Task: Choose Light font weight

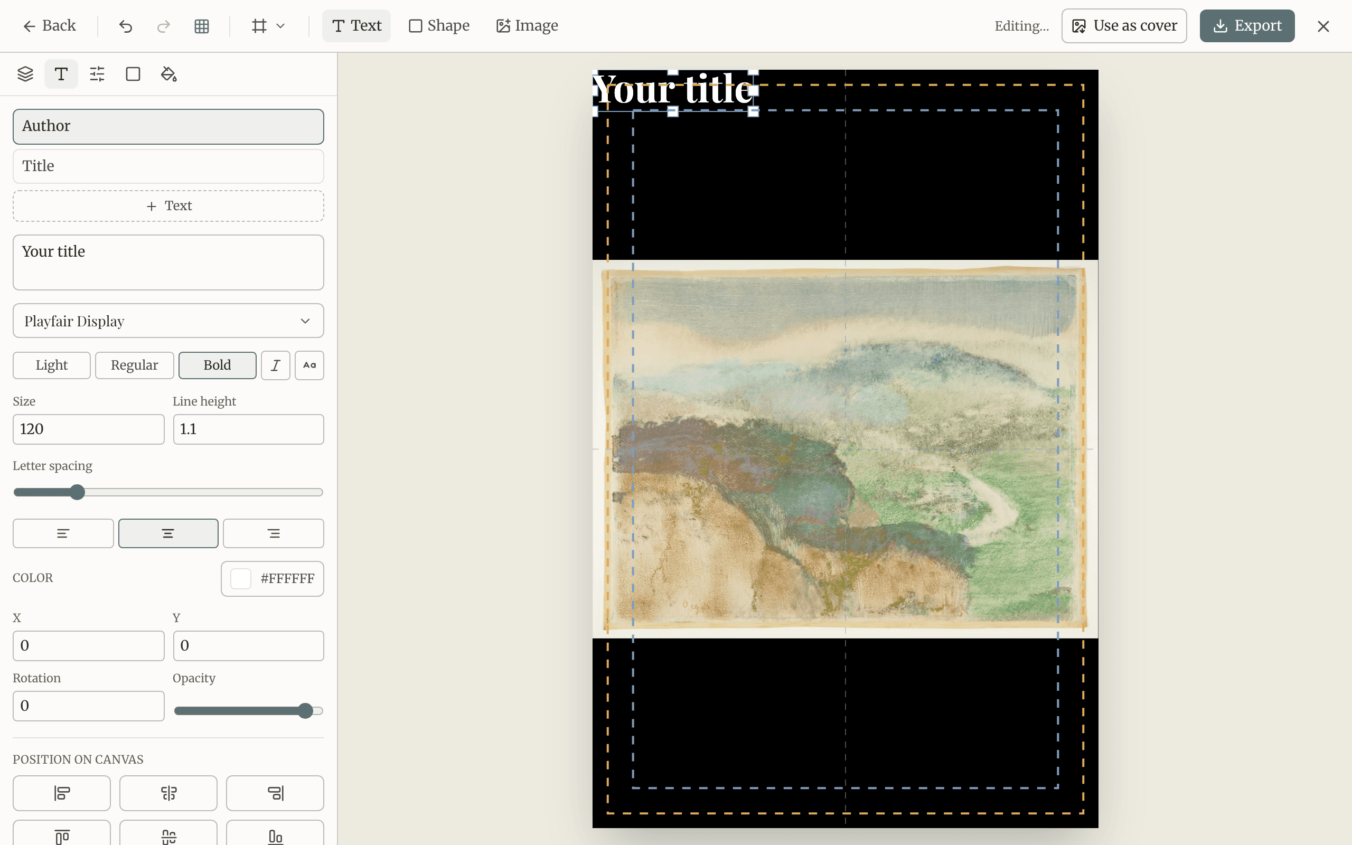Action: (51, 365)
